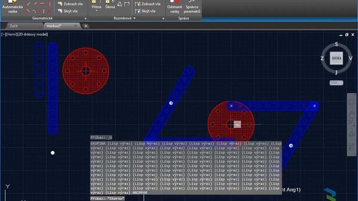358x201 pixels.
Task: Select the standalone red disc at upper left
Action: [86, 71]
